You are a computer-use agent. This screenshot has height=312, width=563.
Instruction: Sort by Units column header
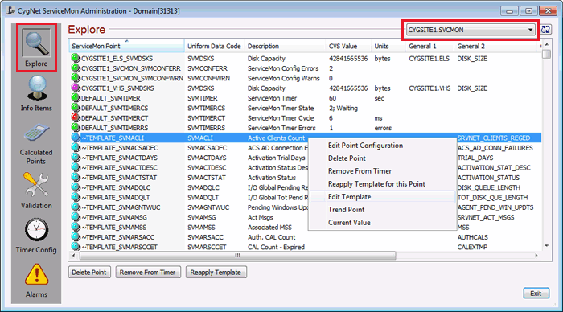(388, 46)
